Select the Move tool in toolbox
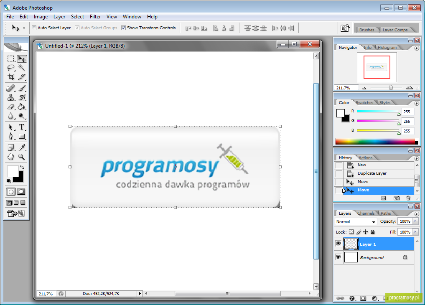The width and height of the screenshot is (425, 305). 22,58
